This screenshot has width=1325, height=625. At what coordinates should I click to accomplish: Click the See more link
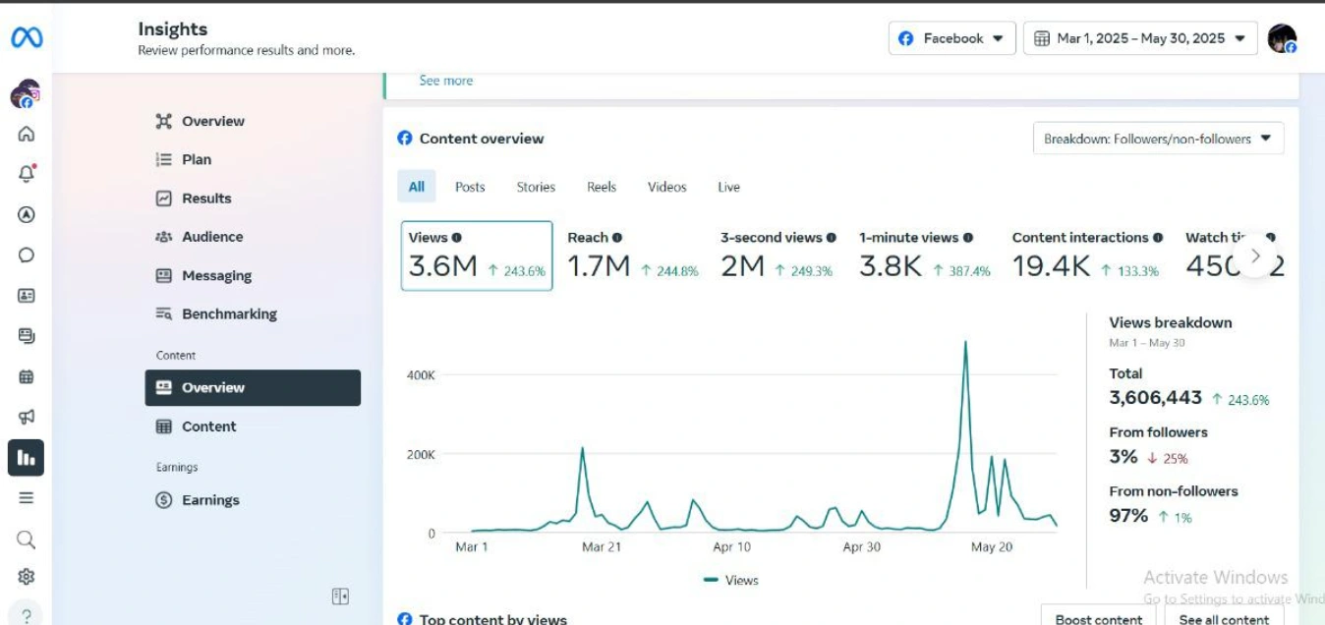click(445, 81)
